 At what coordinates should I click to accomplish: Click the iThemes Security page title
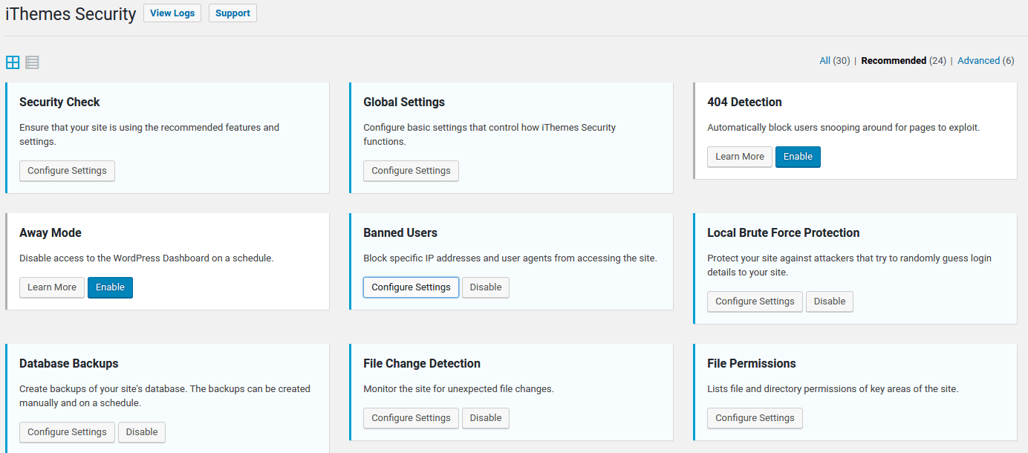71,13
